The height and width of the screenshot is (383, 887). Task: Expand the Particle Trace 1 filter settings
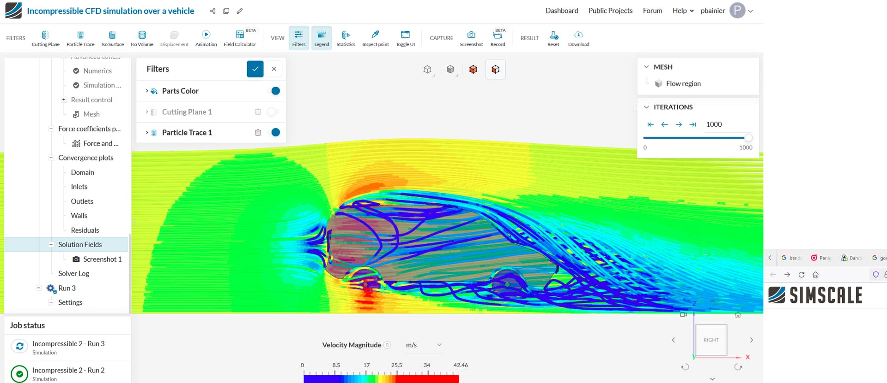[x=147, y=133]
